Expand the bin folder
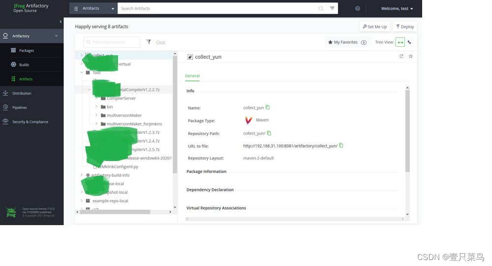 (x=96, y=106)
